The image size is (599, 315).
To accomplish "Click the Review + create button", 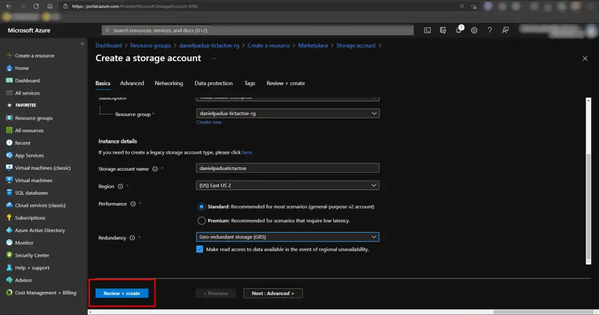I will pos(121,293).
